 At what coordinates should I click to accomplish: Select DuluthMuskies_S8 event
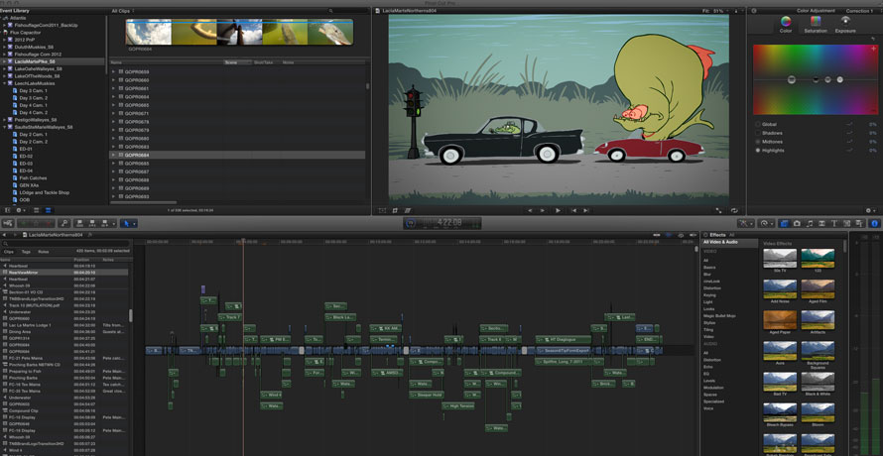35,47
